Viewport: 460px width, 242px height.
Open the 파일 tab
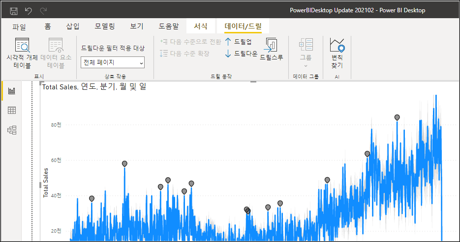[19, 27]
